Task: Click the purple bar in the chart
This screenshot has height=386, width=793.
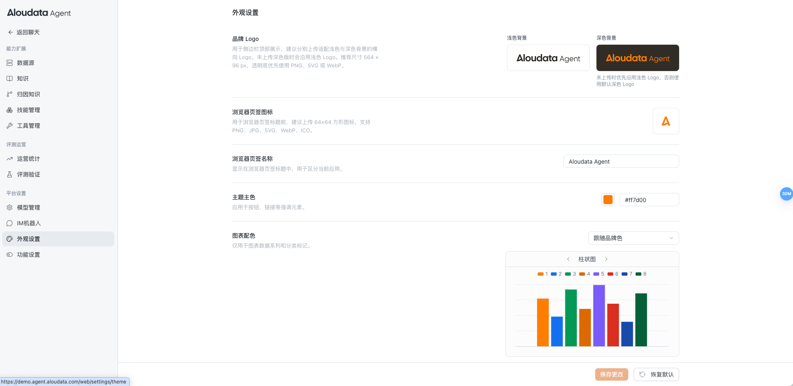Action: pyautogui.click(x=599, y=315)
